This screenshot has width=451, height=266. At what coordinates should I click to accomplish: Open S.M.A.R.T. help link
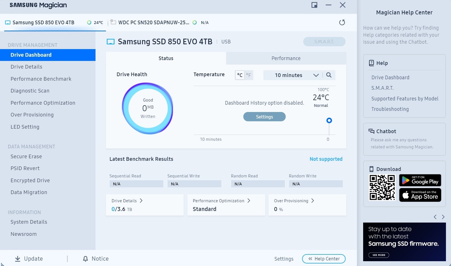(382, 88)
